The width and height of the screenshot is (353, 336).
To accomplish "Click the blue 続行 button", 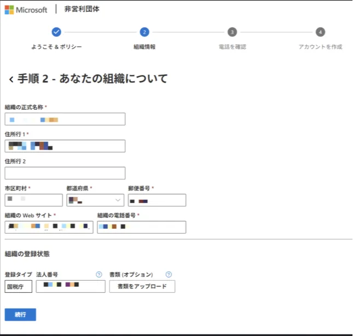I will pyautogui.click(x=20, y=315).
